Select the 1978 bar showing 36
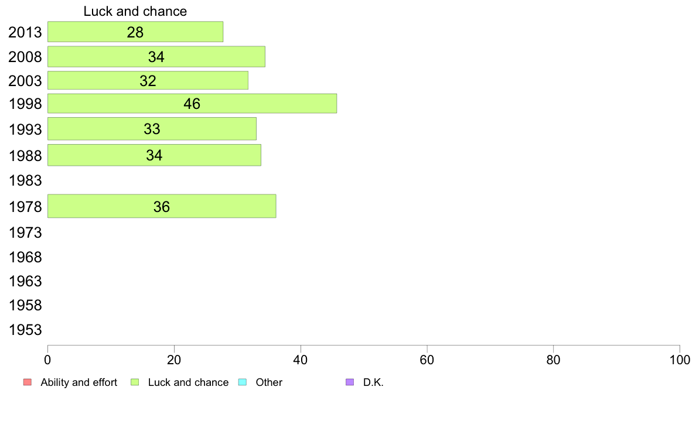The width and height of the screenshot is (696, 431). tap(162, 206)
